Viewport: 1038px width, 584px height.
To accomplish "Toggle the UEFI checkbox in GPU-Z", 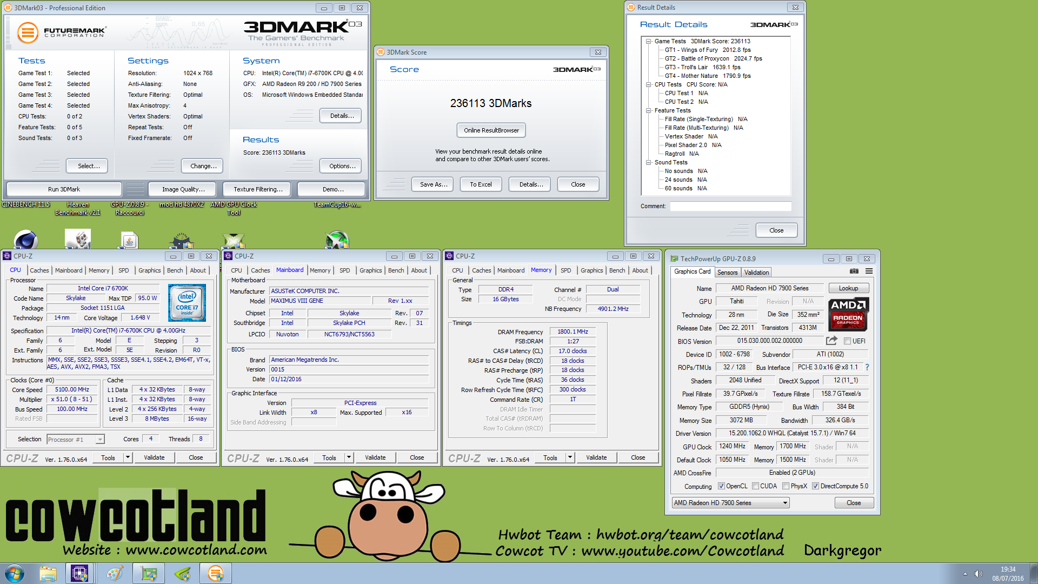I will point(847,341).
